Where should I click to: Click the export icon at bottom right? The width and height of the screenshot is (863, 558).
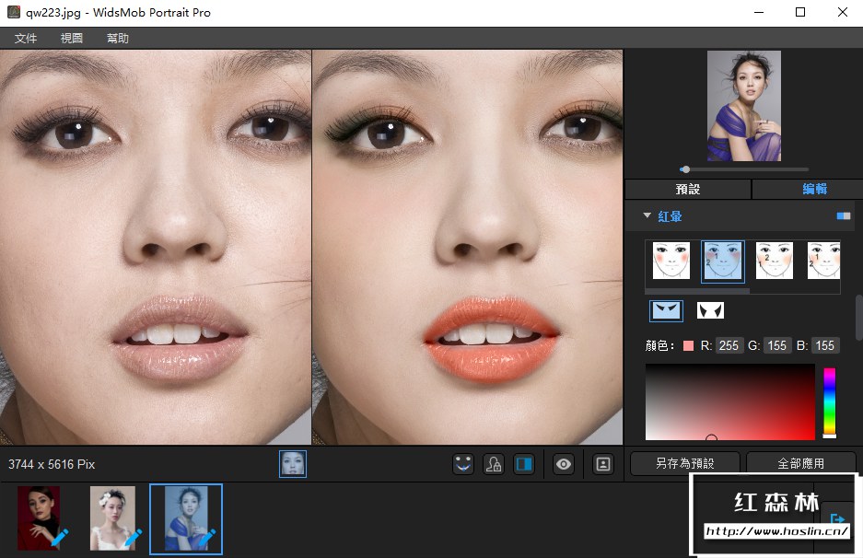coord(837,520)
